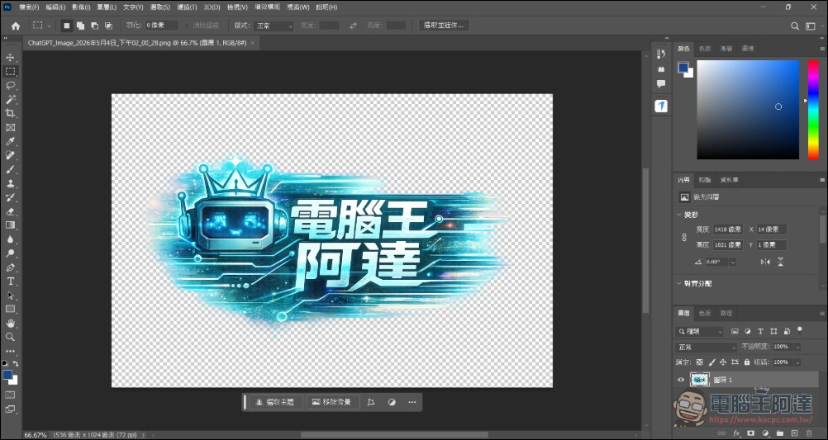This screenshot has width=828, height=440.
Task: Collapse the 對齊分配 align section
Action: pos(679,283)
